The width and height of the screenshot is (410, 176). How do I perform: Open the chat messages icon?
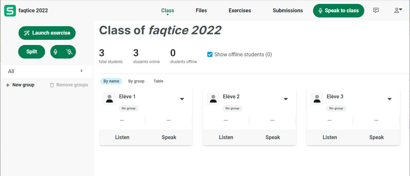point(376,10)
